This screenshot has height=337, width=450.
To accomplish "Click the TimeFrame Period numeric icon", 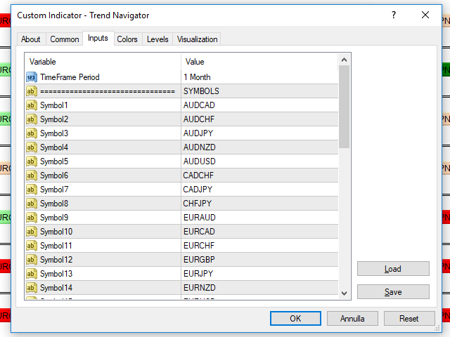I will point(31,77).
